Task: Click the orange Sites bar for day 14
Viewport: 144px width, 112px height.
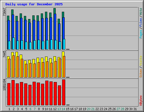Action: click(x=64, y=67)
